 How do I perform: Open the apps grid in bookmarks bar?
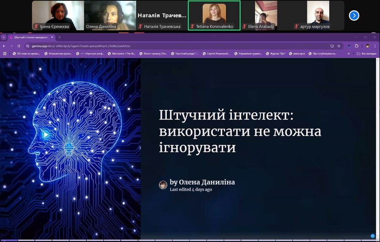5,54
